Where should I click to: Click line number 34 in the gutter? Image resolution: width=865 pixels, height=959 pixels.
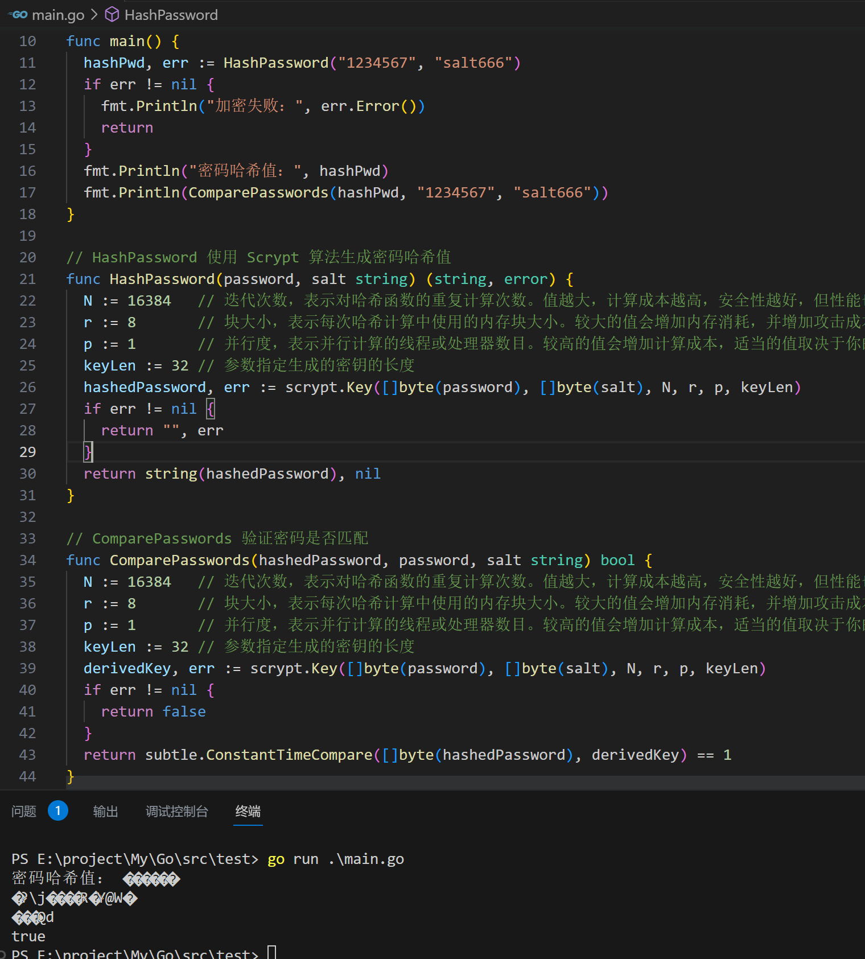point(27,560)
